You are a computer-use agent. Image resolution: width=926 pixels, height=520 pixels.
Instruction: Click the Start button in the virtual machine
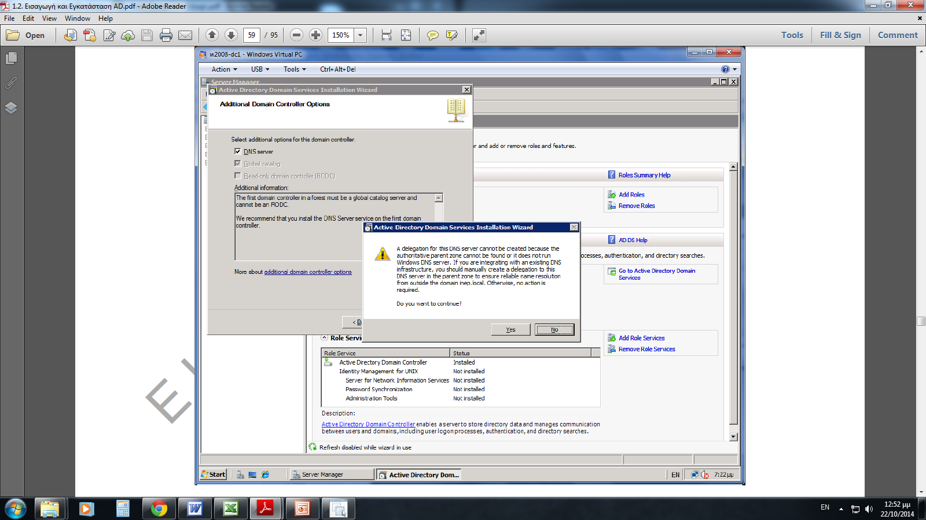tap(213, 474)
